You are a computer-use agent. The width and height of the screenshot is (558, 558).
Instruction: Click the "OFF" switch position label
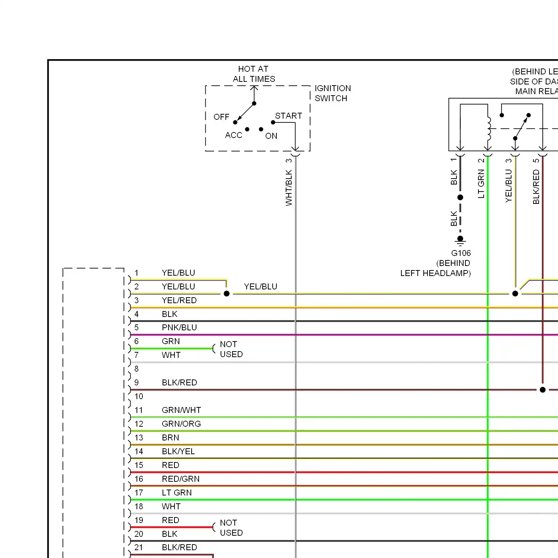[x=221, y=117]
